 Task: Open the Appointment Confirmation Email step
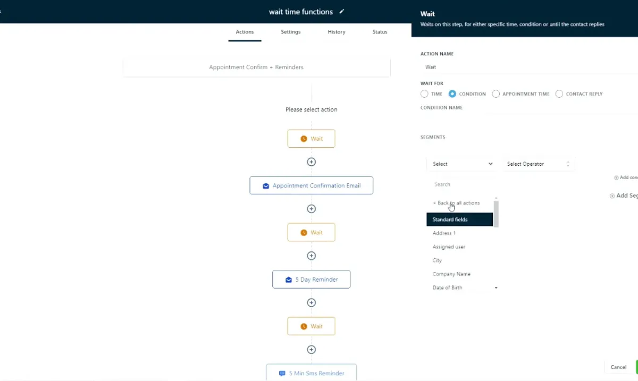pyautogui.click(x=312, y=185)
